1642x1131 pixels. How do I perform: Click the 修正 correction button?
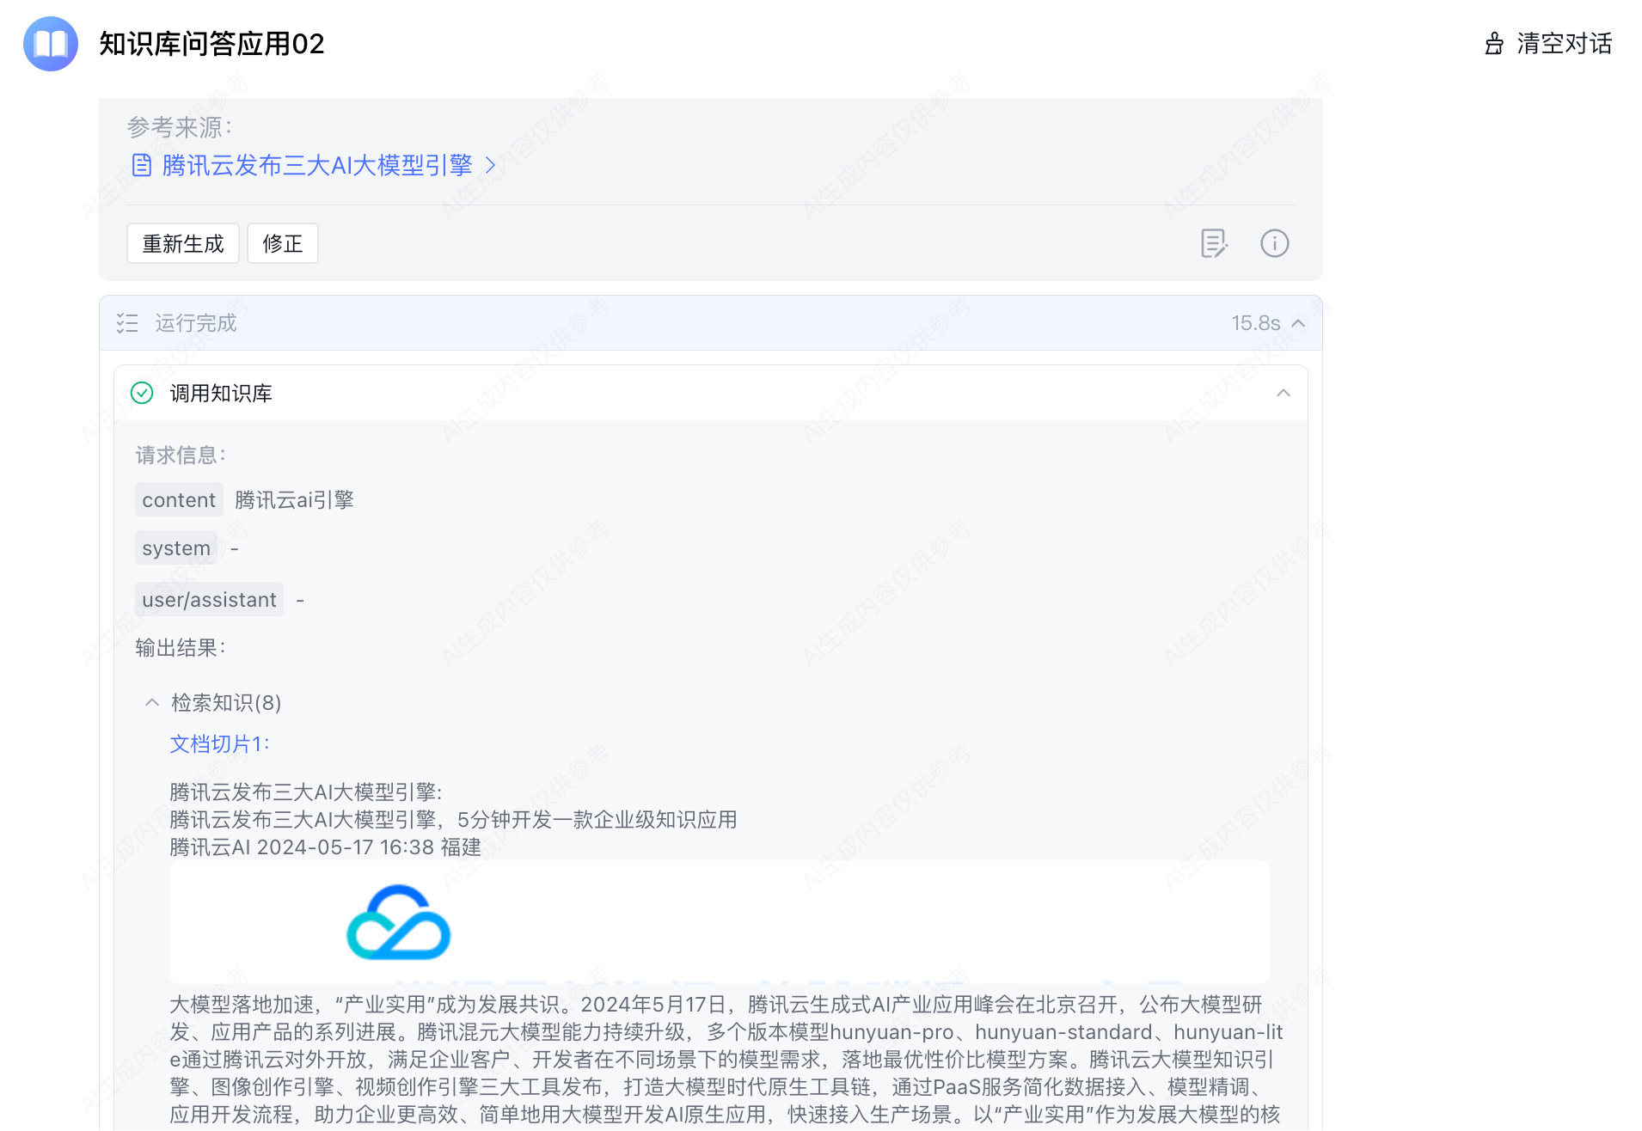tap(283, 243)
